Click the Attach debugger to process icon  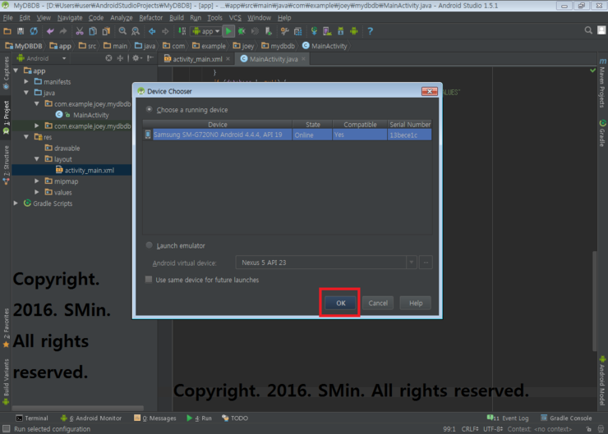[268, 31]
